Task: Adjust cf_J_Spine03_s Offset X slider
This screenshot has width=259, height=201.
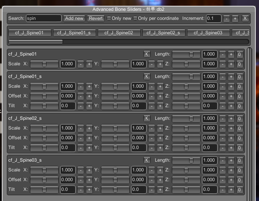Action: pyautogui.click(x=44, y=180)
